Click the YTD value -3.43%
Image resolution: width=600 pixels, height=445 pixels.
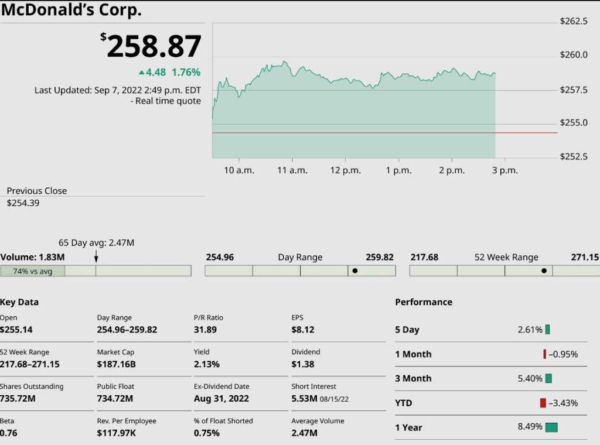click(x=563, y=403)
